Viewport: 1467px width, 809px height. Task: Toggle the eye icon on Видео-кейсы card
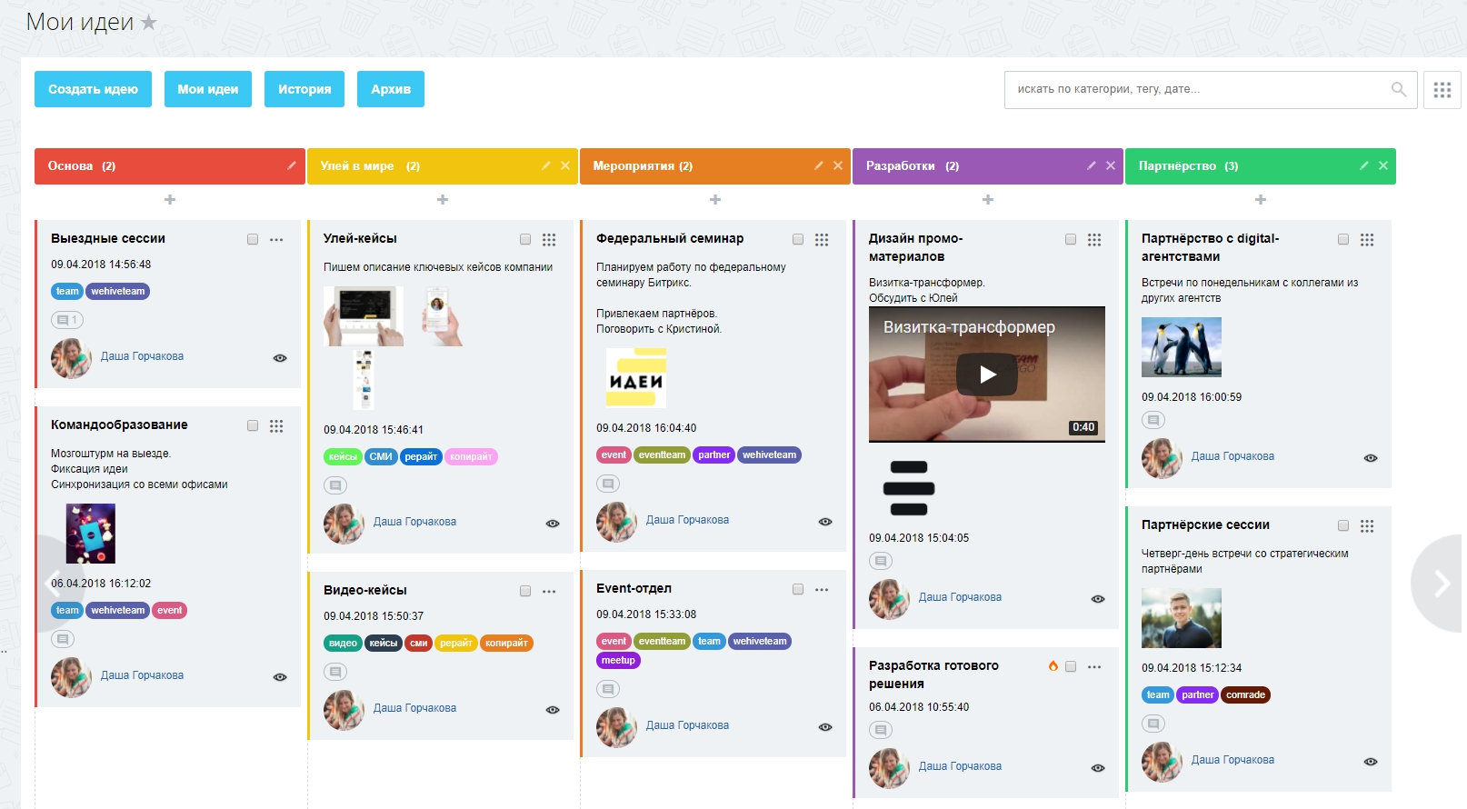click(x=553, y=710)
